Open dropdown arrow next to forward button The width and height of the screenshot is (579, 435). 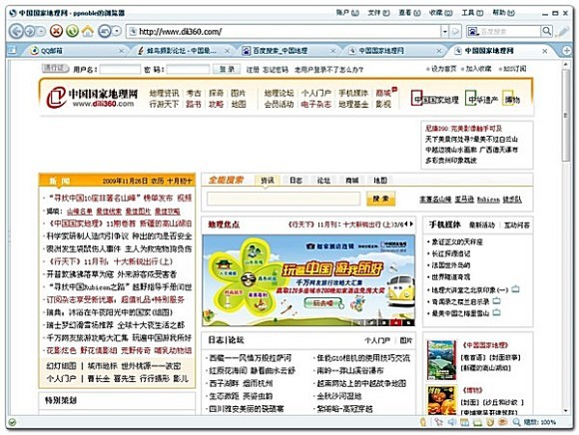41,31
